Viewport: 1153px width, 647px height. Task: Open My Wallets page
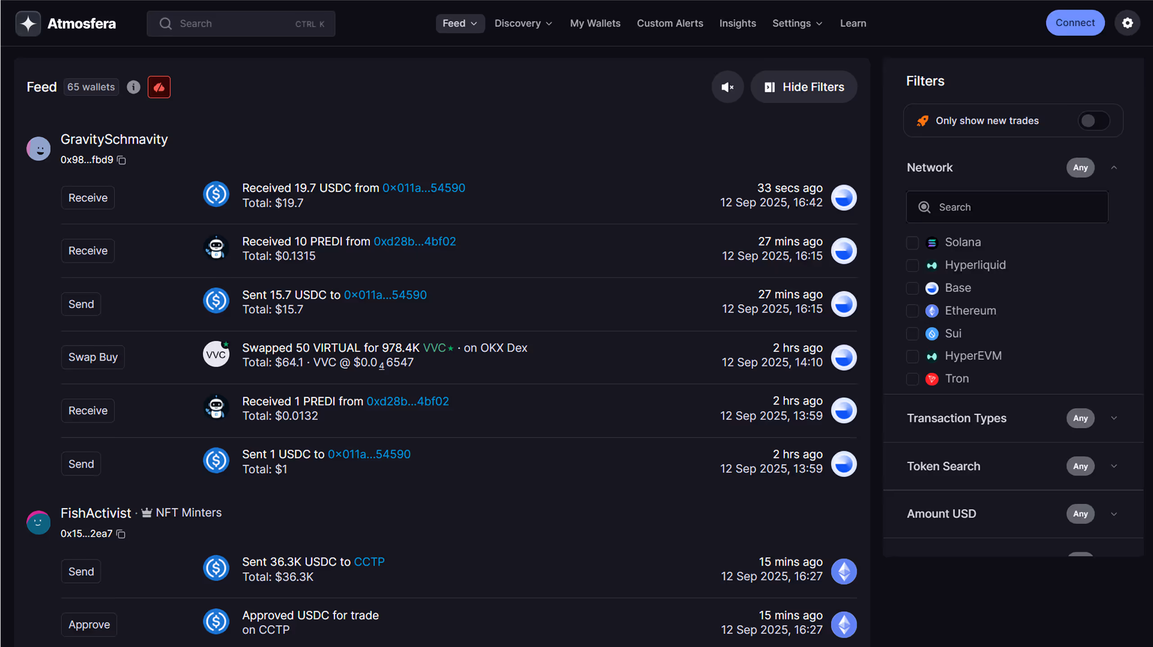point(595,23)
